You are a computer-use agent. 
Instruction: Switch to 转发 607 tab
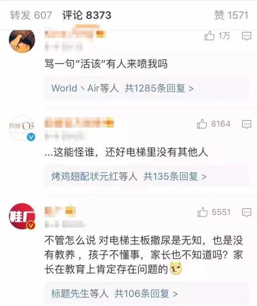click(31, 15)
